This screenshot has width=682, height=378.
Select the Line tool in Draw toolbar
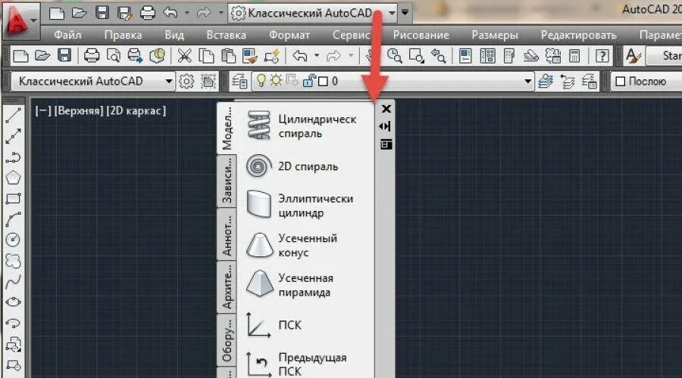pyautogui.click(x=13, y=116)
